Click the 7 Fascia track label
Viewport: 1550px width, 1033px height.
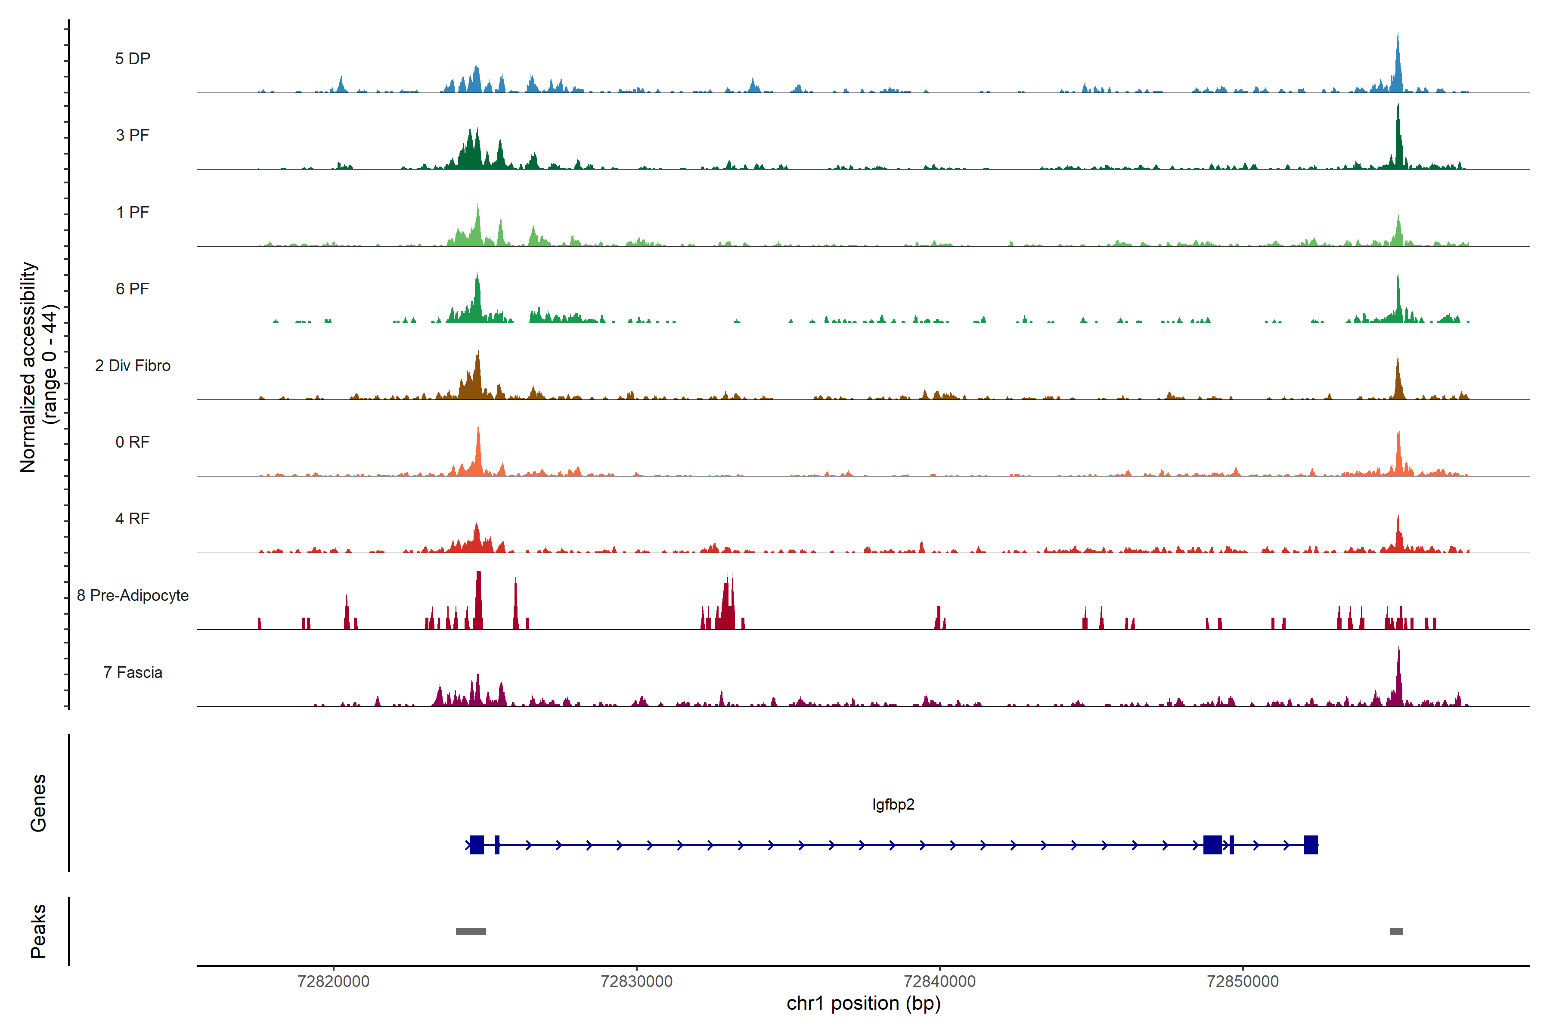click(133, 672)
